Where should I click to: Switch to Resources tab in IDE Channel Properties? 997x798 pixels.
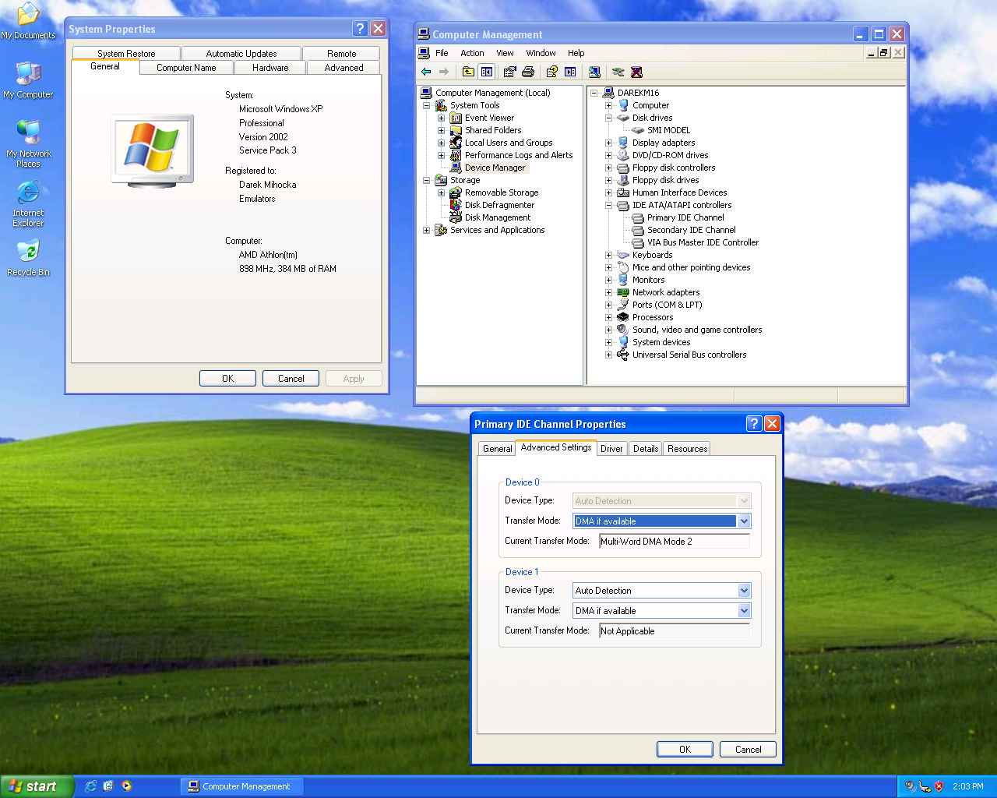[687, 449]
